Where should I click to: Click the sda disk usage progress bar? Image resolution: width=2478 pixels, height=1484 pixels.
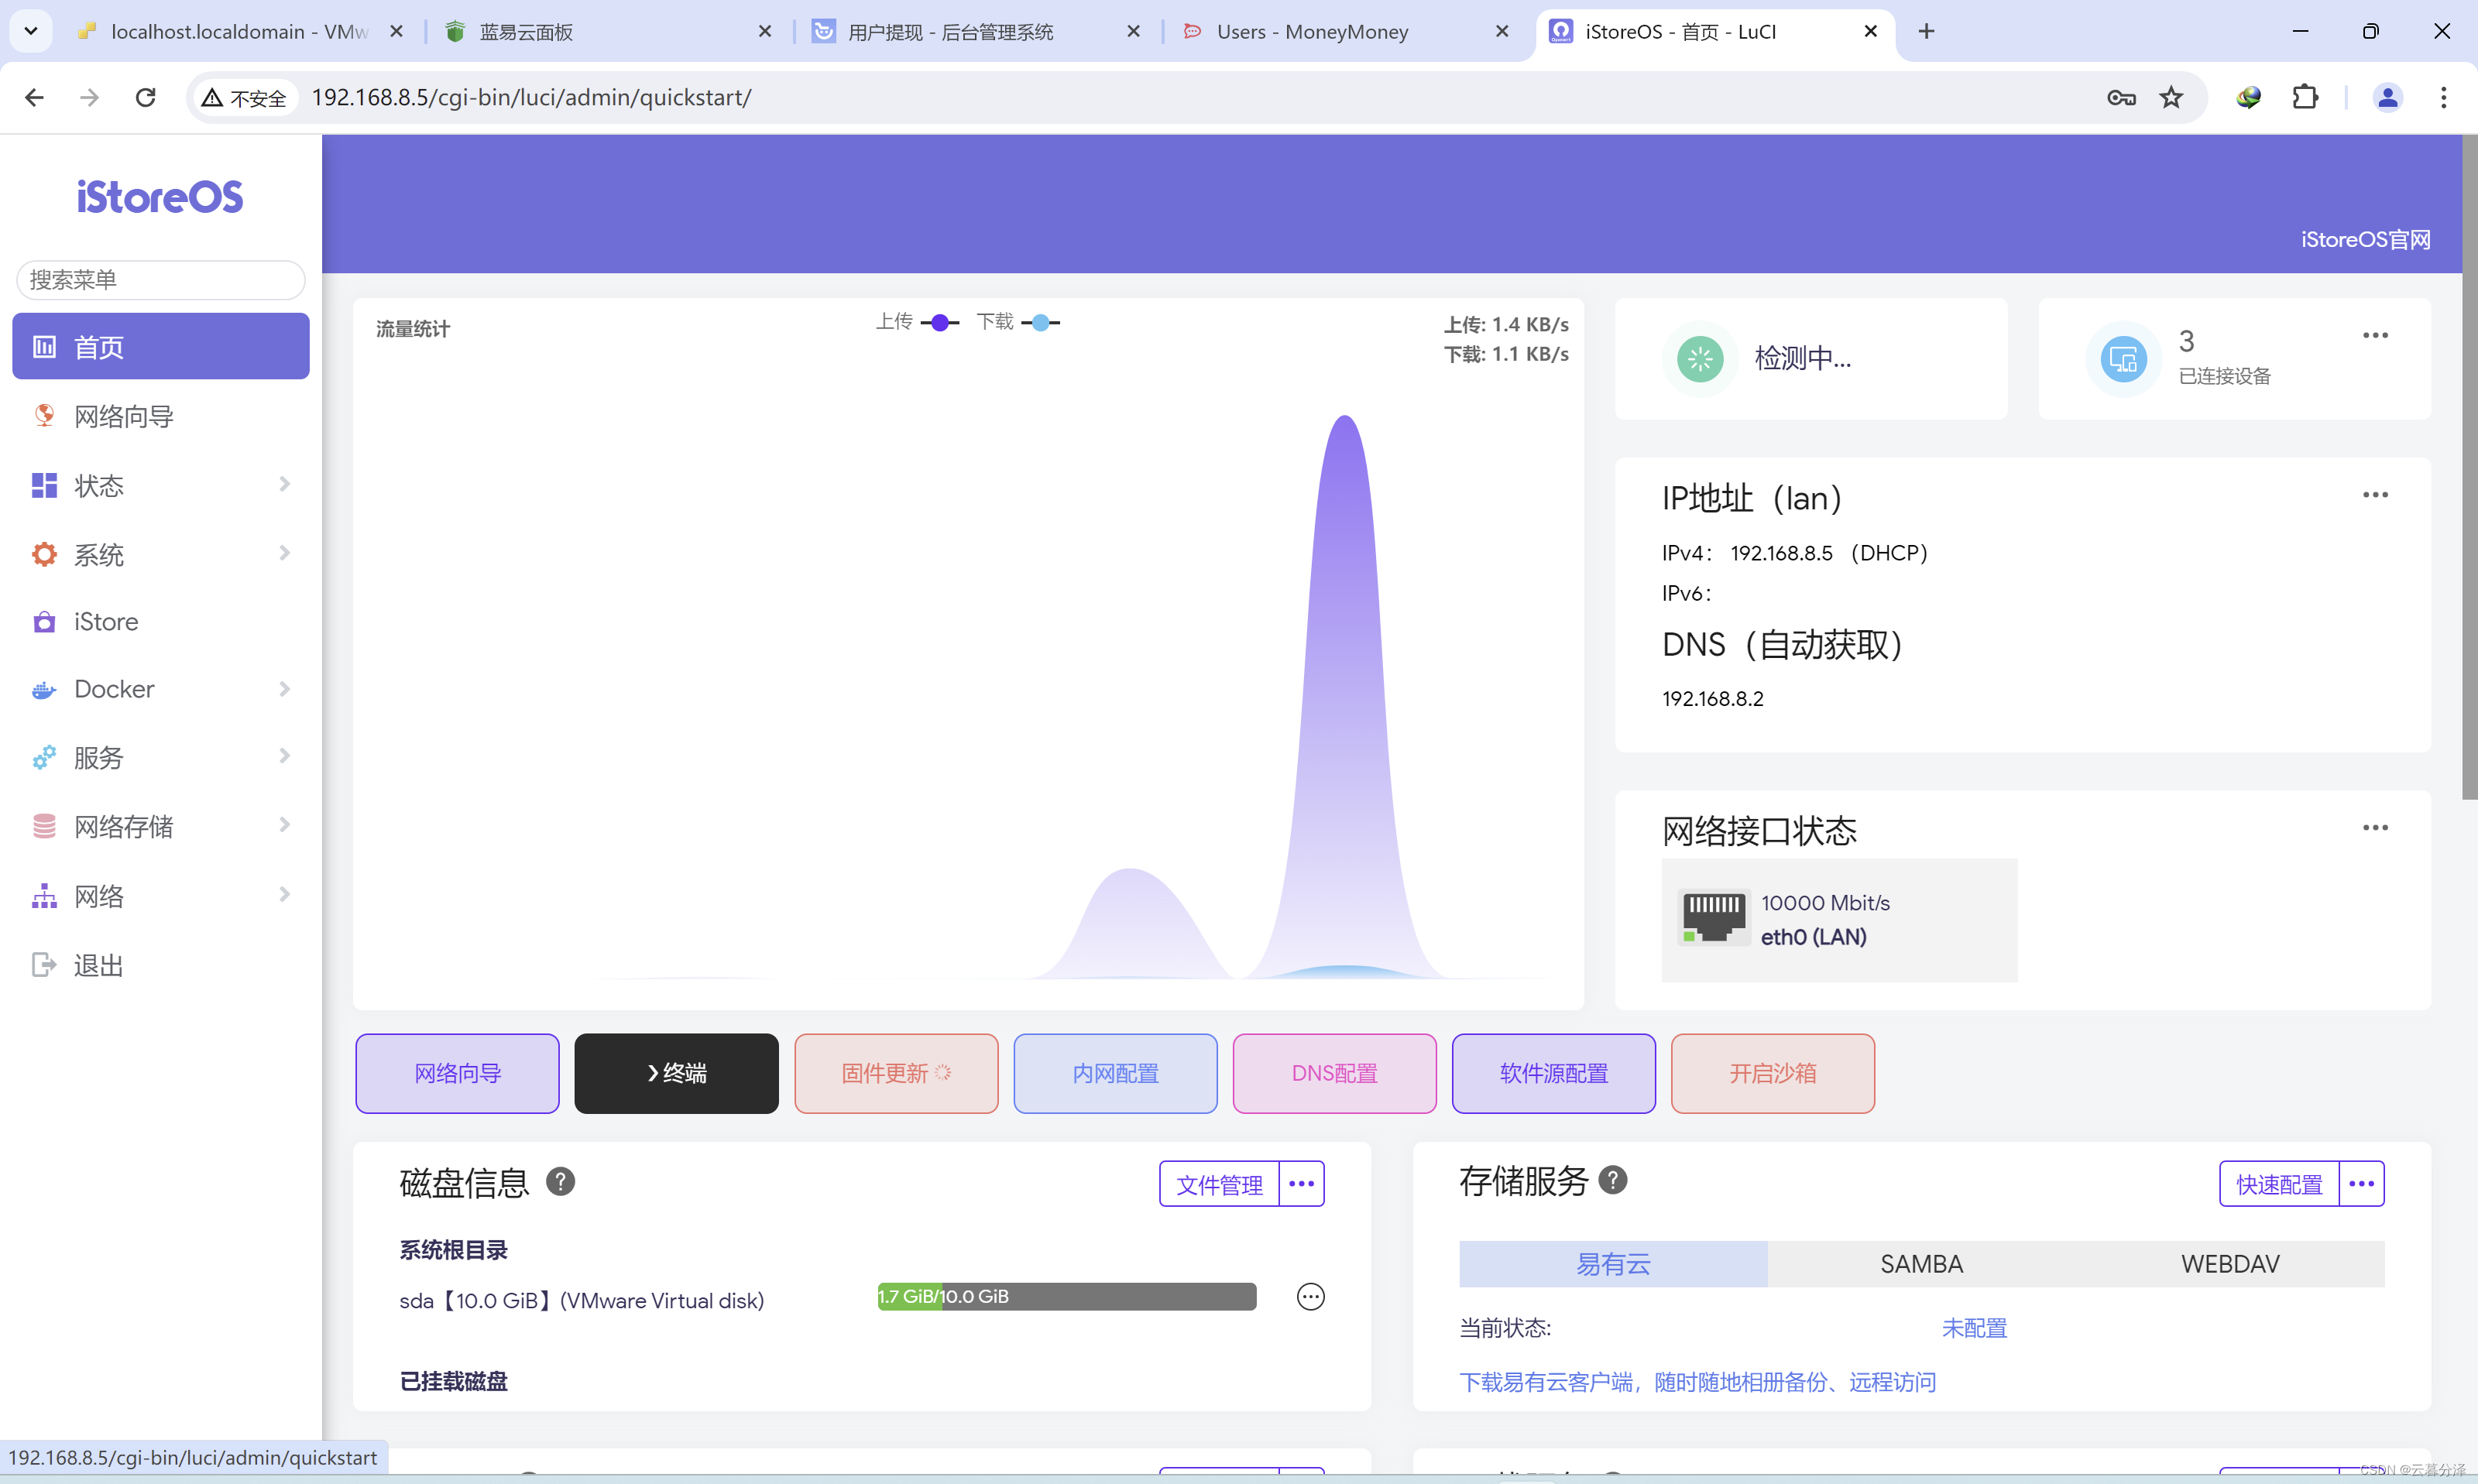click(x=1066, y=1297)
